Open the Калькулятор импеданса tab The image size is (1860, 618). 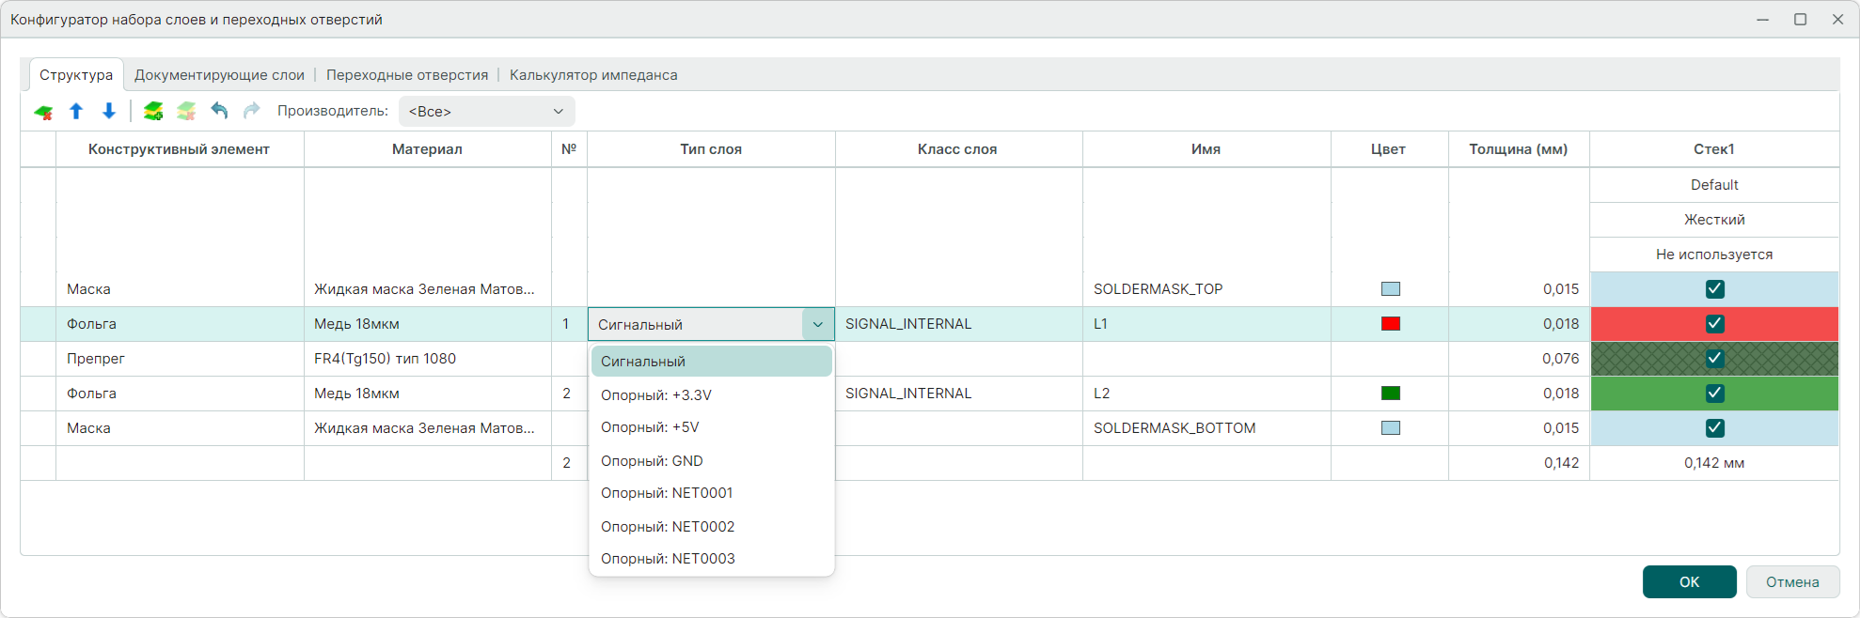click(x=593, y=75)
